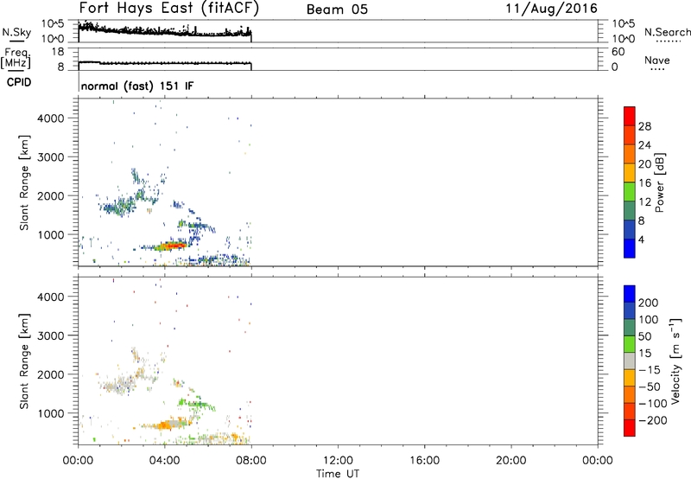Select '2000' on the power panel range axis
The image size is (691, 479).
point(51,195)
